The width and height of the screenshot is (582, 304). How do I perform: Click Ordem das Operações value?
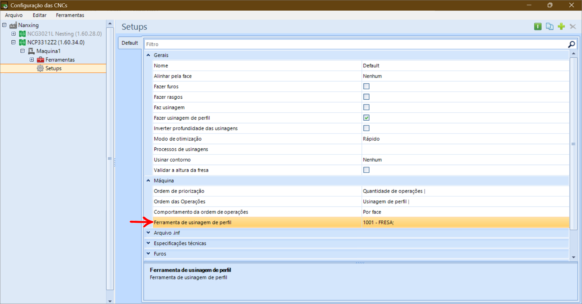click(386, 201)
